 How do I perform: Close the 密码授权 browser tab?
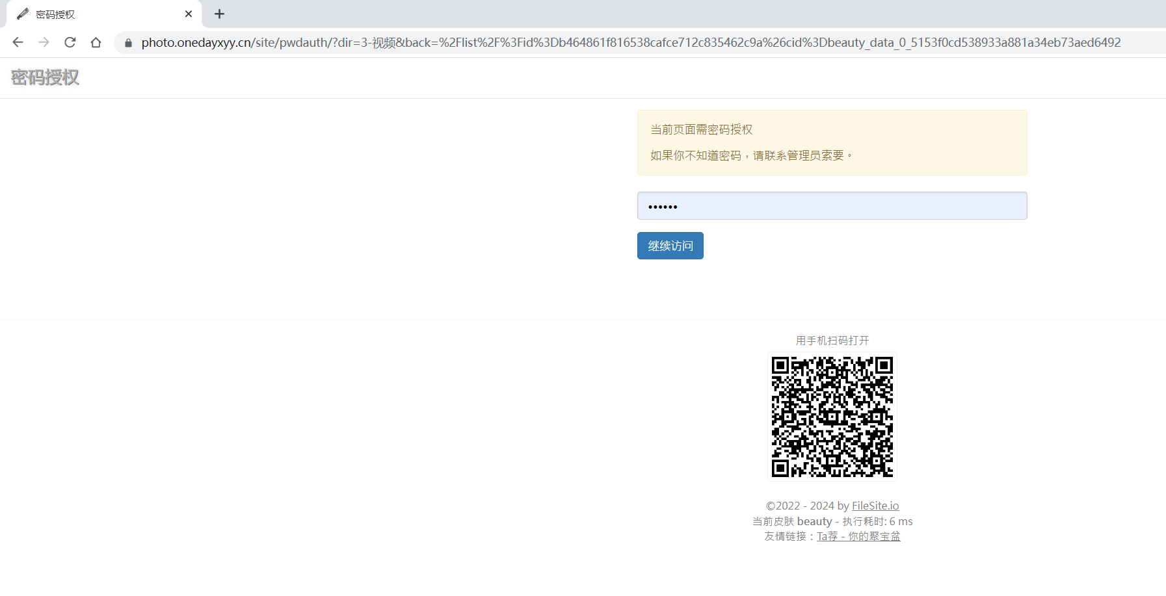(189, 14)
